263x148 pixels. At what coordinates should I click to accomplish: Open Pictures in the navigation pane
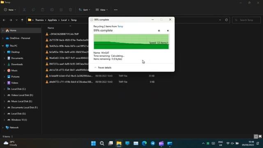(x=15, y=77)
